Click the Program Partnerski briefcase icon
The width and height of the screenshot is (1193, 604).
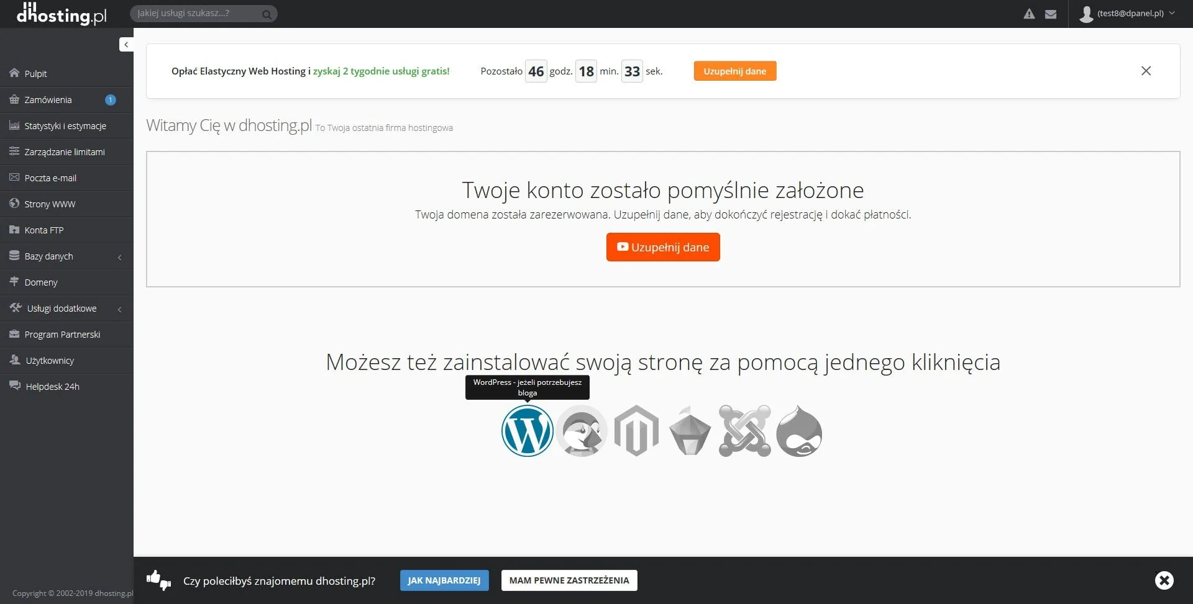[14, 333]
